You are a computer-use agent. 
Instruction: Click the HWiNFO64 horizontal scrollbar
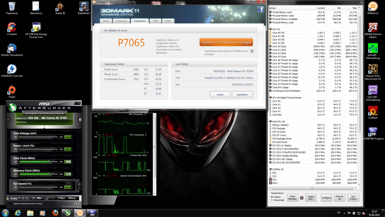click(313, 188)
